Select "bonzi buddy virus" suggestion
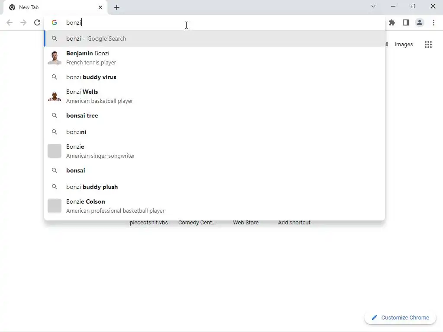 pos(215,77)
